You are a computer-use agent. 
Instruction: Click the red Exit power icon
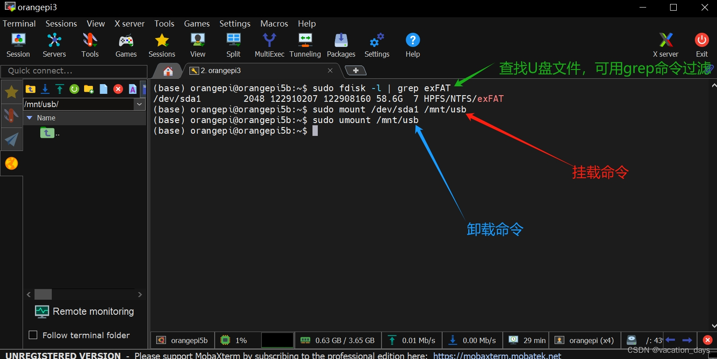(702, 46)
